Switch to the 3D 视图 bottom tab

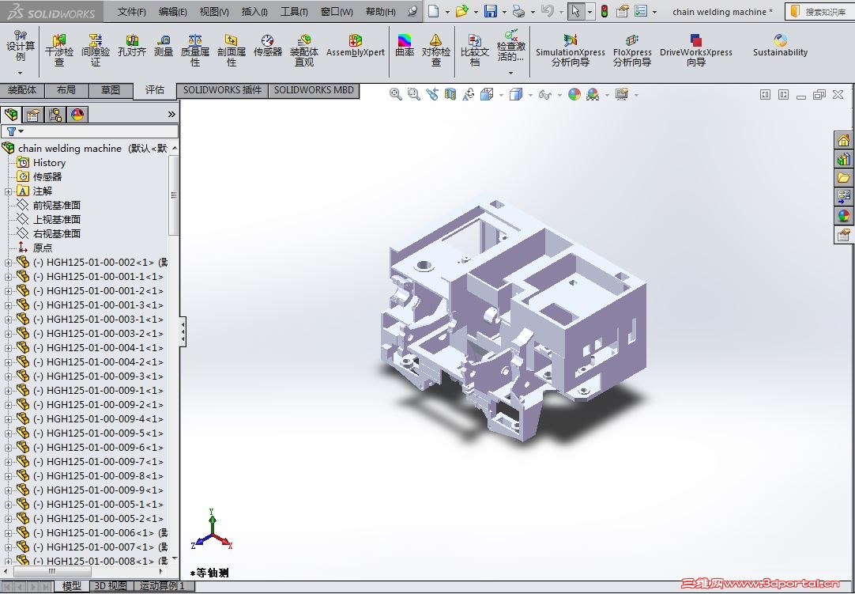point(111,586)
